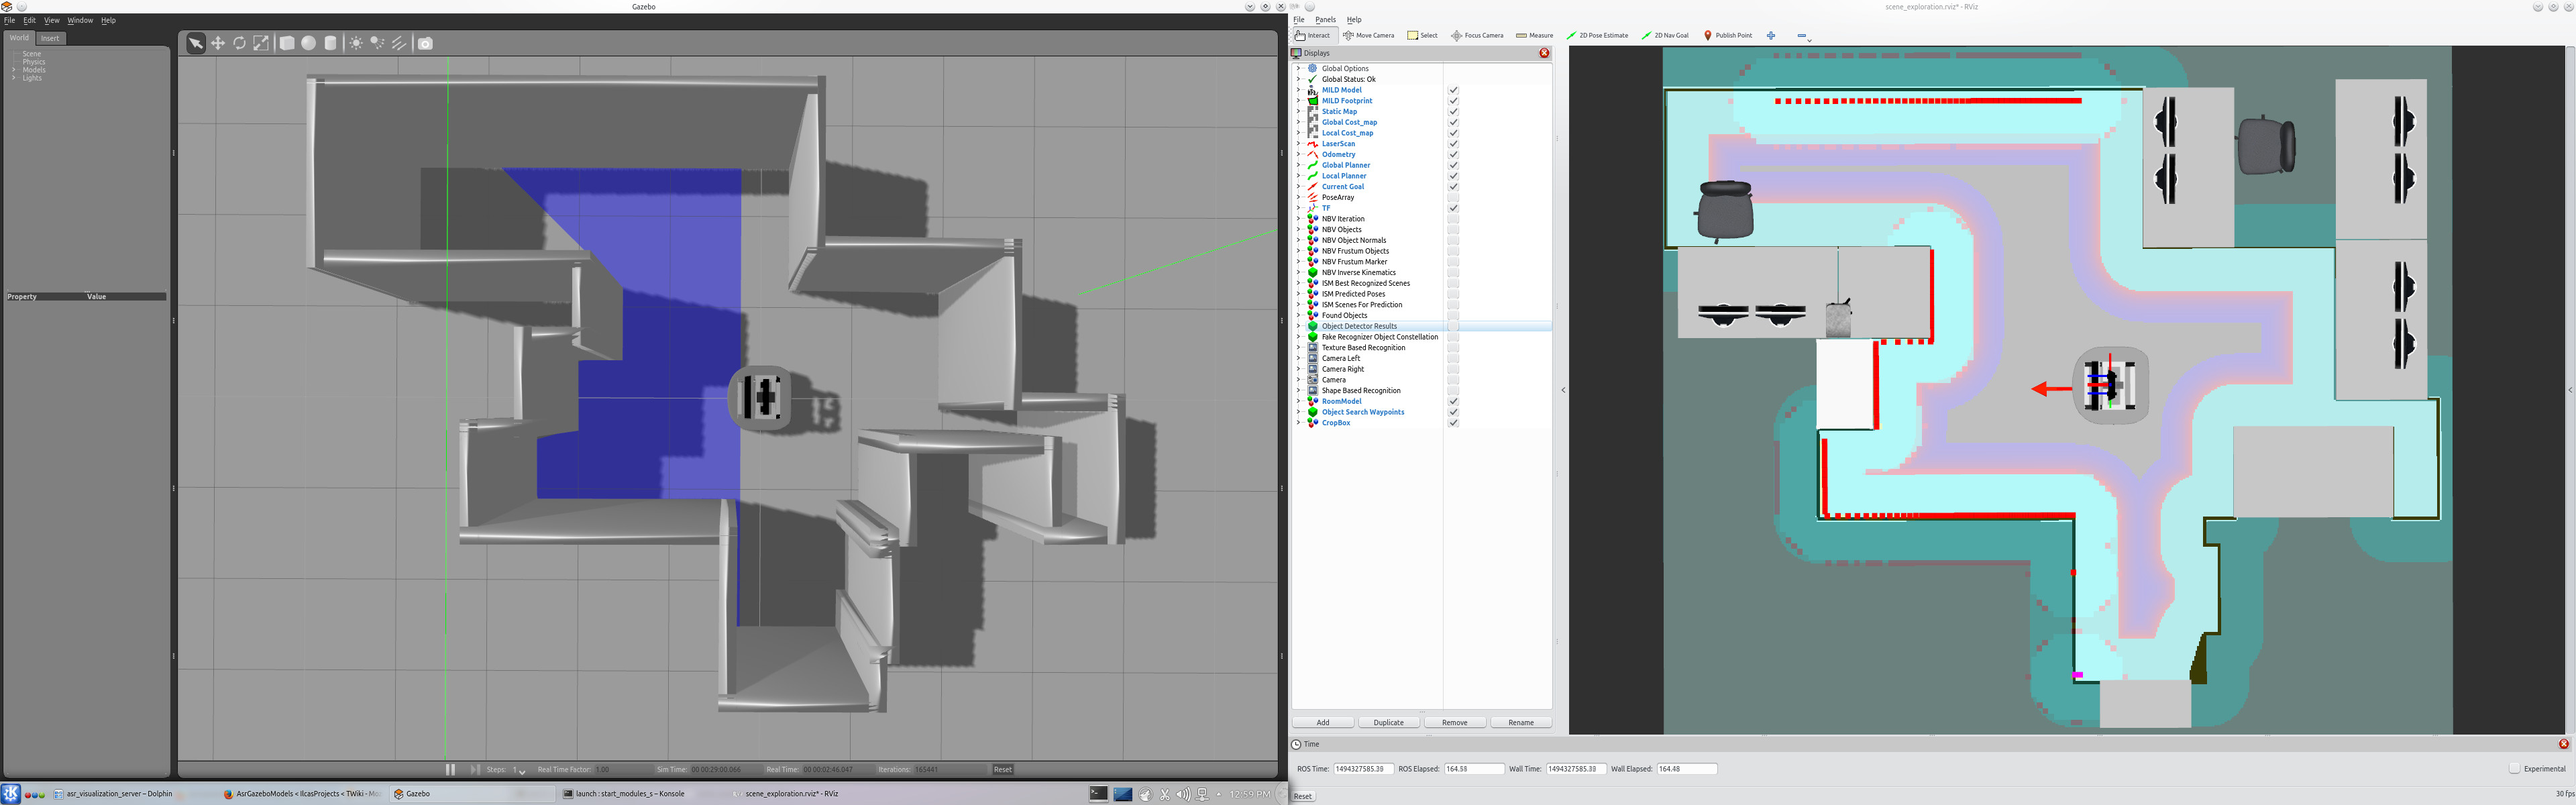The width and height of the screenshot is (2576, 805).
Task: Close the Time panel in RViz
Action: [2563, 744]
